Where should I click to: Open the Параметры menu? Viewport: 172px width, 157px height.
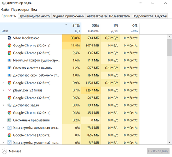click(x=20, y=10)
